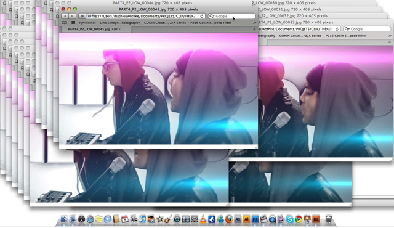This screenshot has height=228, width=394.
Task: Open Skype from the Dock
Action: (290, 219)
